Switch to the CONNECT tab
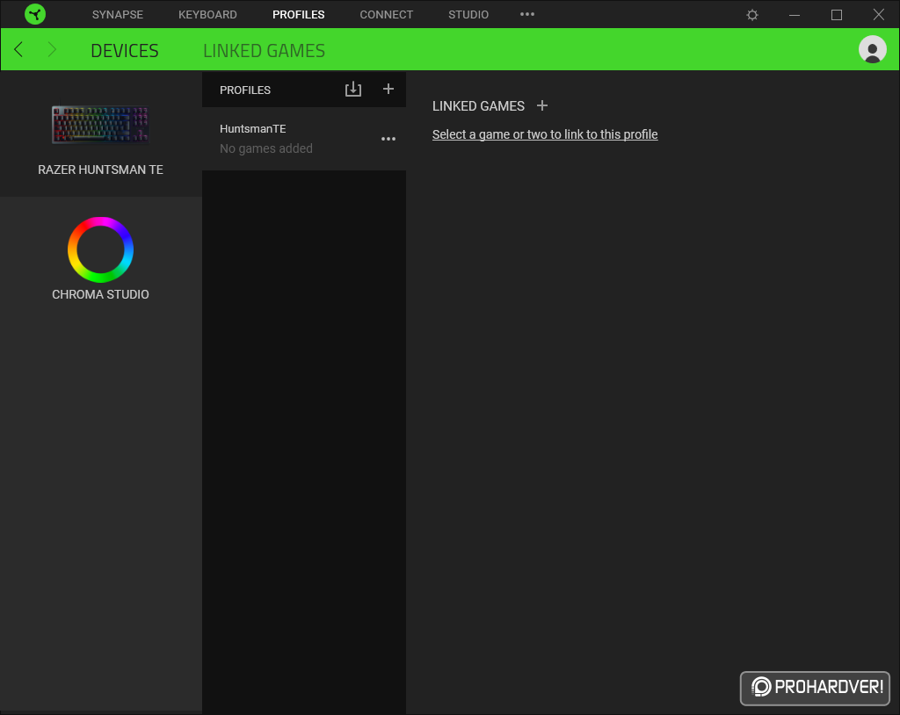This screenshot has width=900, height=715. point(387,15)
